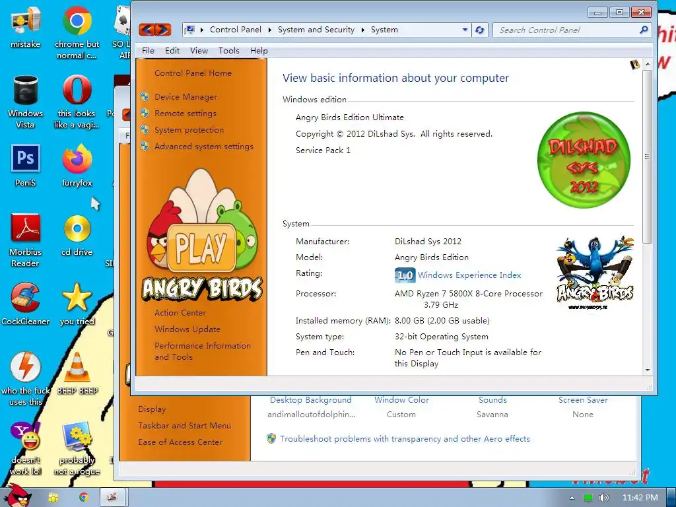Image resolution: width=676 pixels, height=507 pixels.
Task: Go to Control Panel Home
Action: pos(193,73)
